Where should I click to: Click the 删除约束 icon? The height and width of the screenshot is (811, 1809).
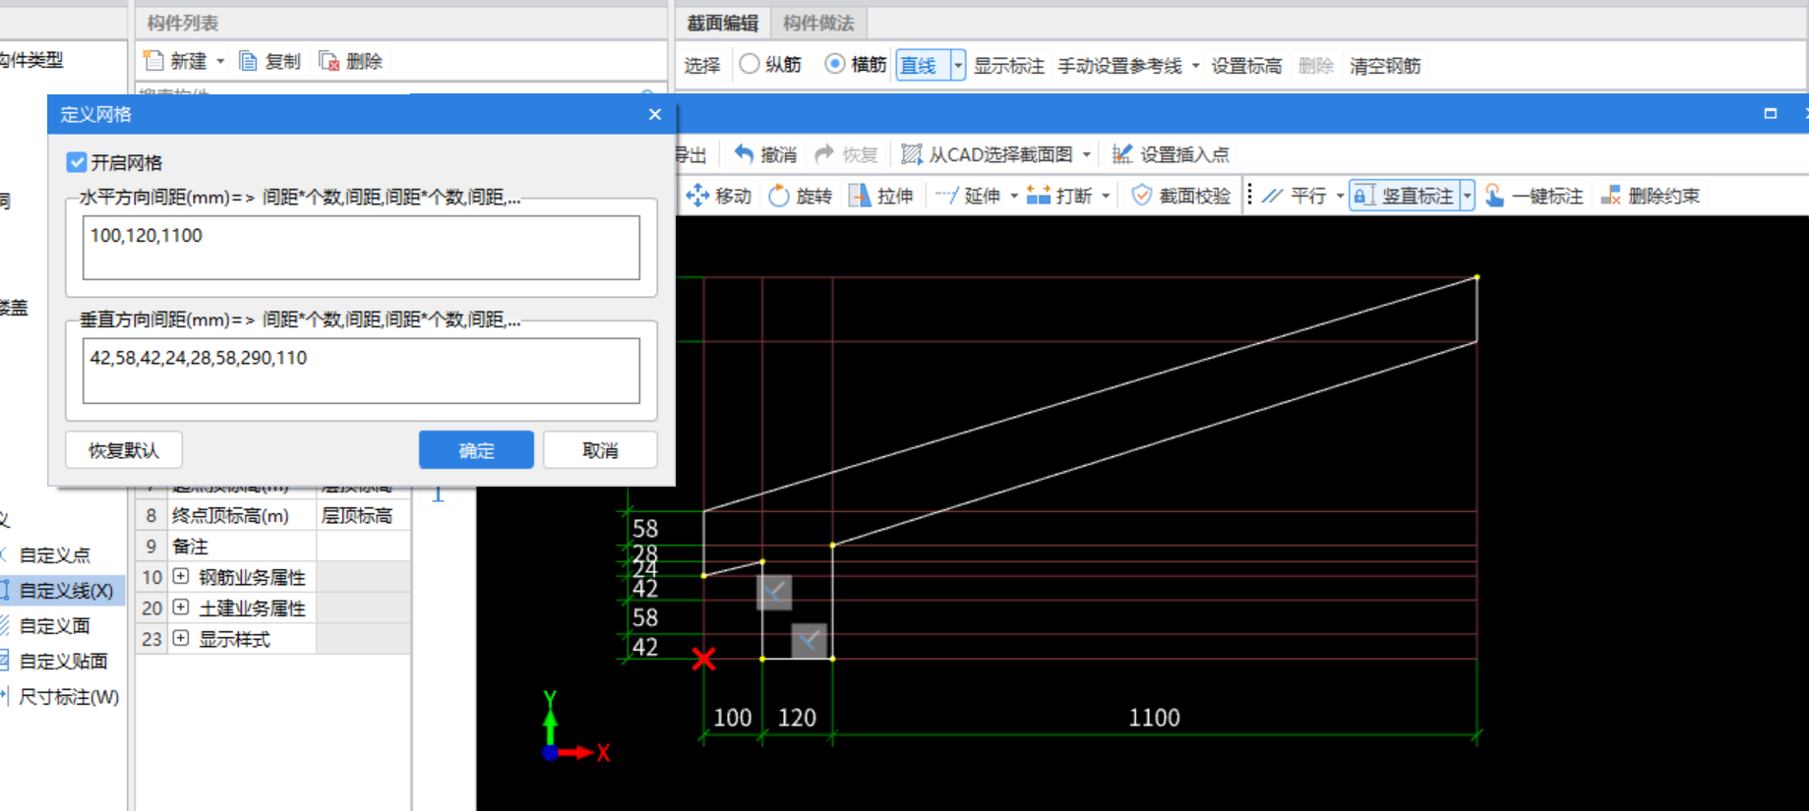1610,196
